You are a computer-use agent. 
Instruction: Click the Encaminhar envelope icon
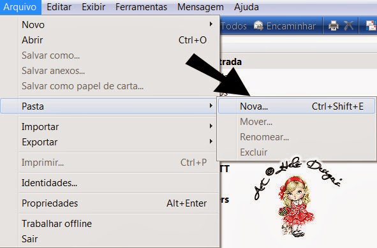[259, 26]
